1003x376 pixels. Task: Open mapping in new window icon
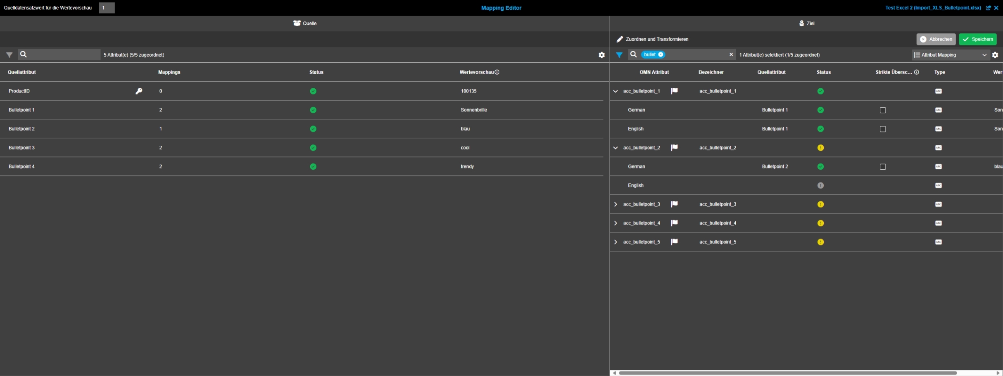tap(988, 8)
